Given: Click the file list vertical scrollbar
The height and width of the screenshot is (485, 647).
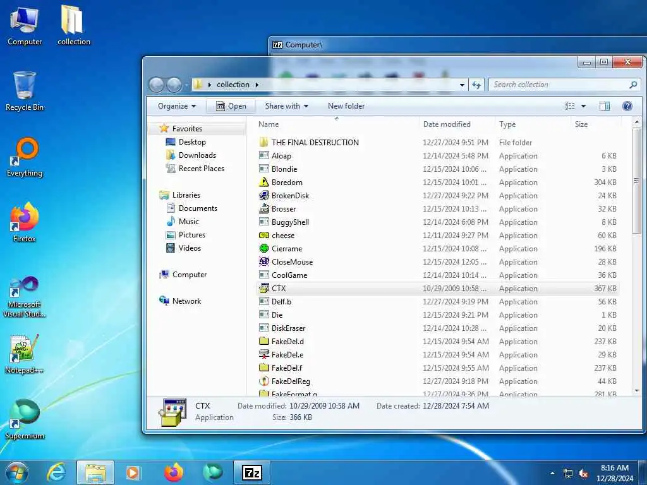Looking at the screenshot, I should tap(637, 181).
